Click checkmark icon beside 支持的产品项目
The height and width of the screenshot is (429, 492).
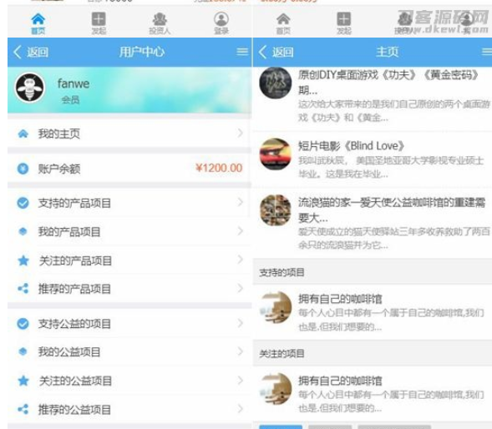click(23, 203)
